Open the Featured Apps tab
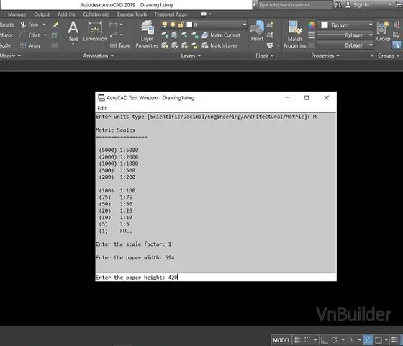Screen dimensions: 403x346 point(171,14)
